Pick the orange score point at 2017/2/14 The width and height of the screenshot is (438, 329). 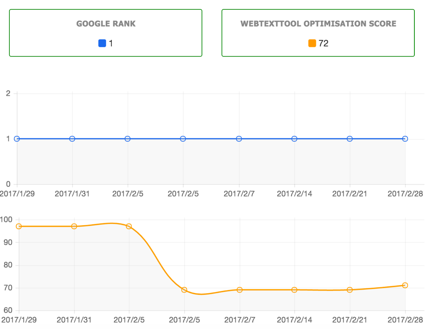(x=295, y=290)
